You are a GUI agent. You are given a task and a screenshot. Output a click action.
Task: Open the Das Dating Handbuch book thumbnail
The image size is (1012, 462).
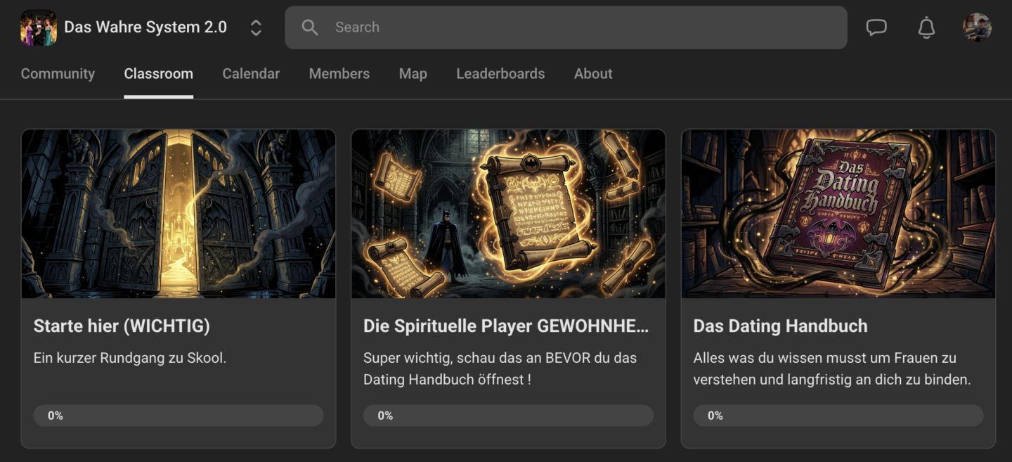[x=838, y=214]
